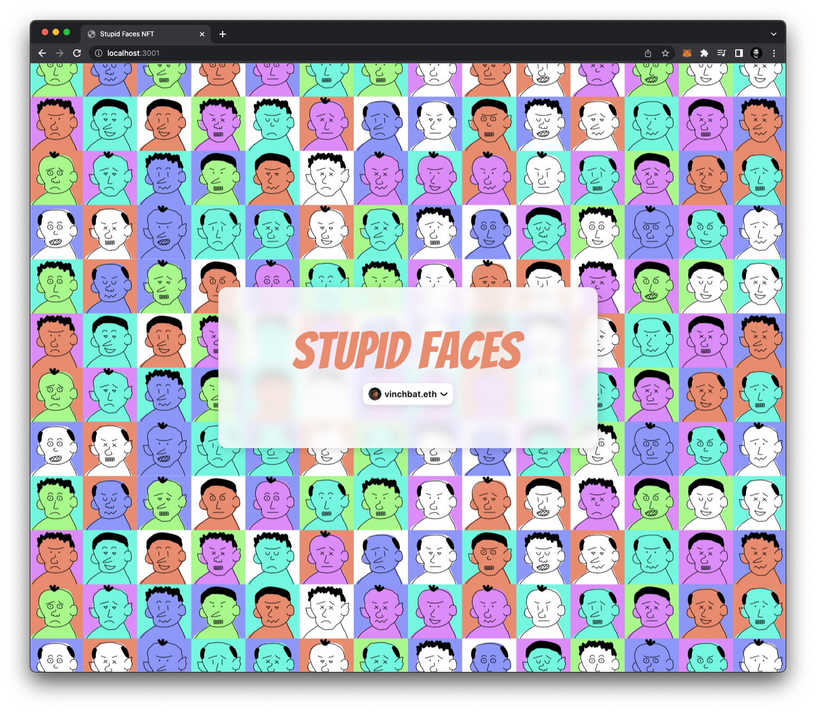
Task: Go back to the previous page
Action: pyautogui.click(x=42, y=53)
